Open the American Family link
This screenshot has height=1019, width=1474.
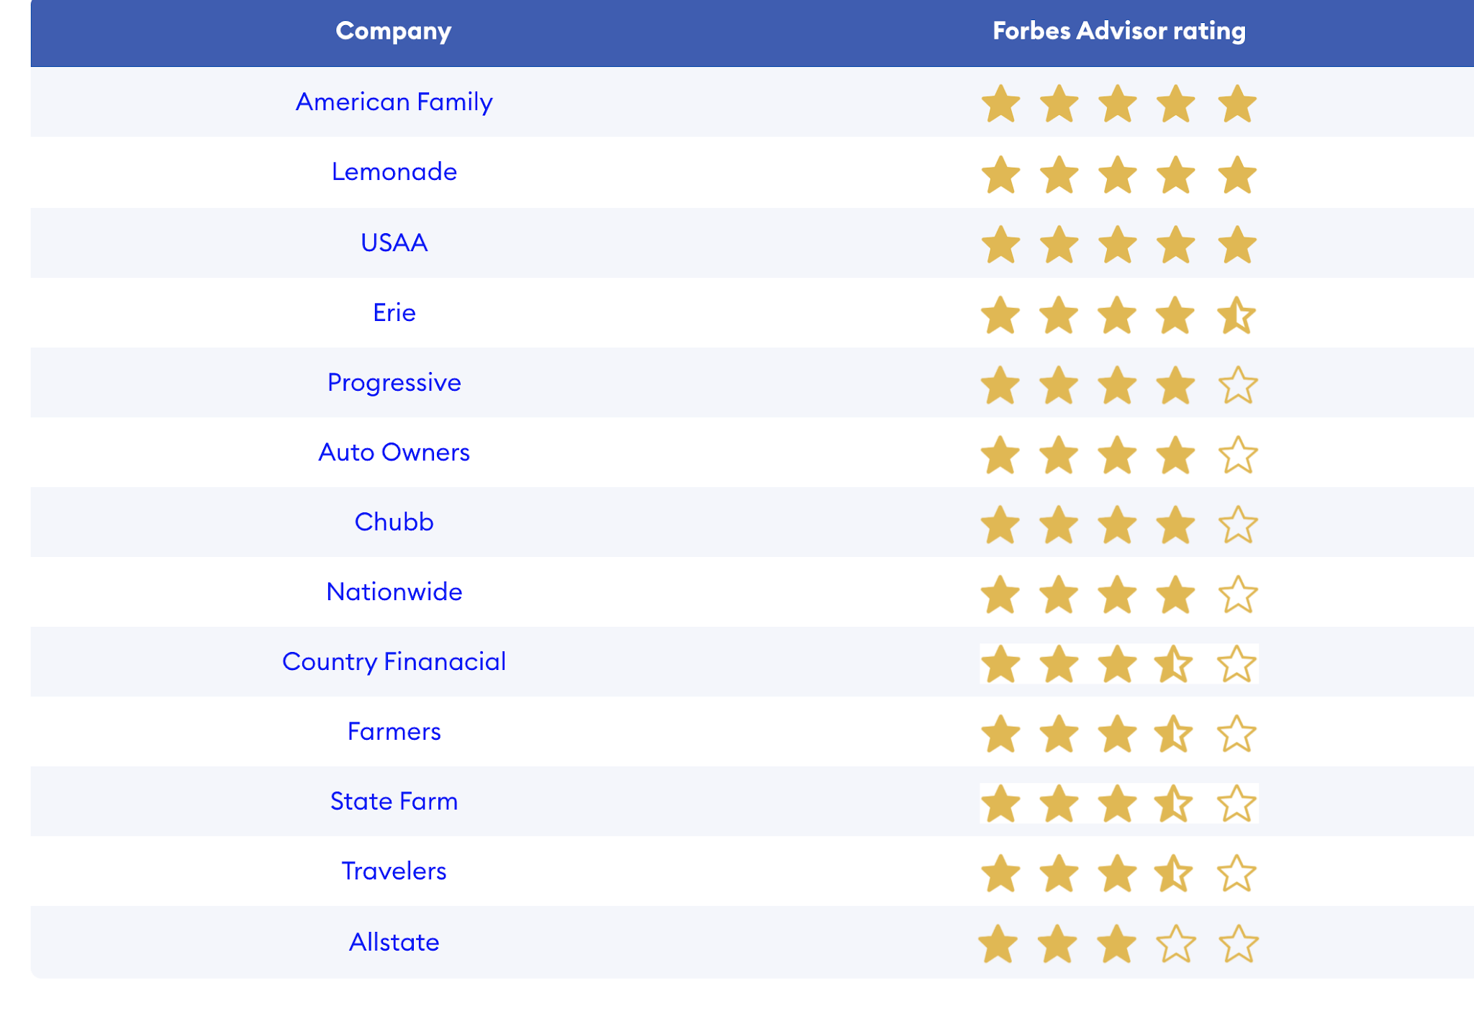coord(394,102)
